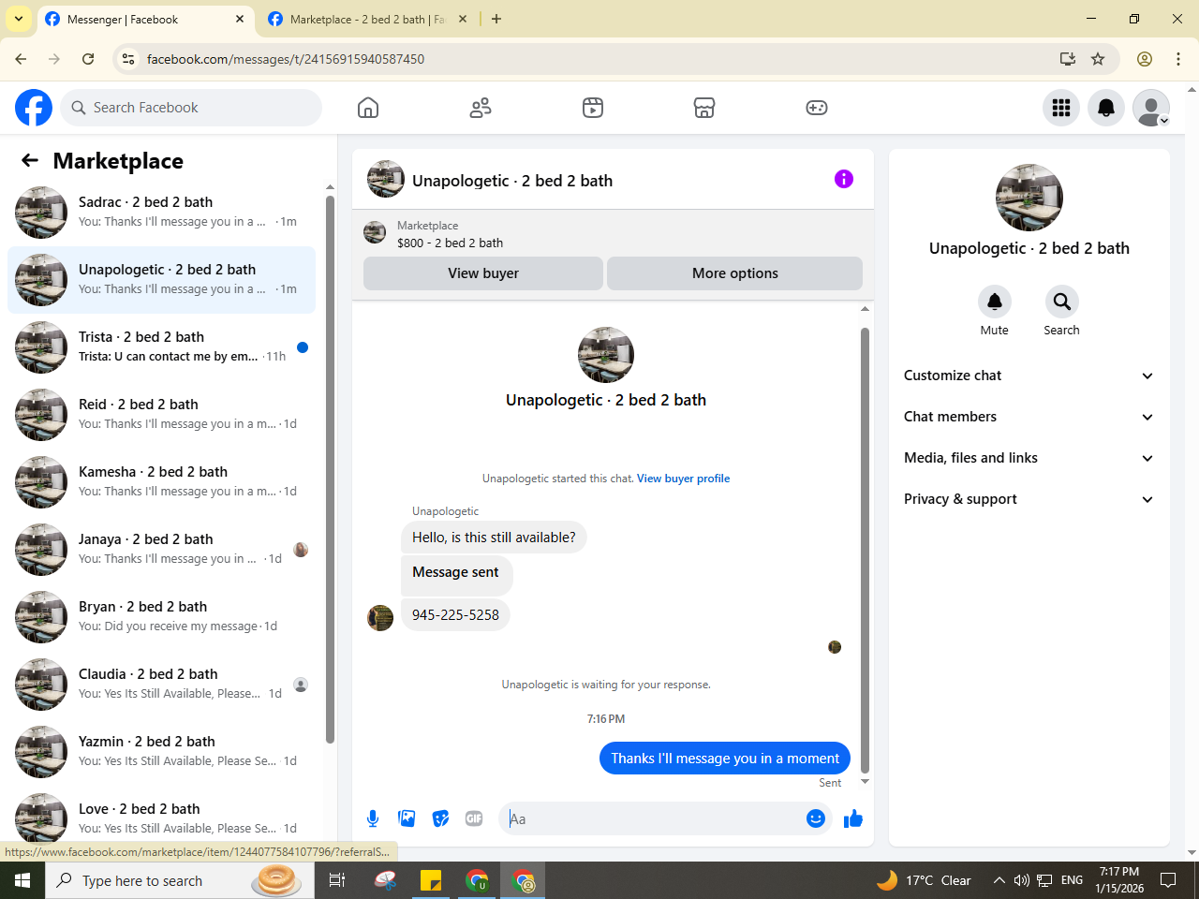Open Trista's unread conversation

(161, 347)
